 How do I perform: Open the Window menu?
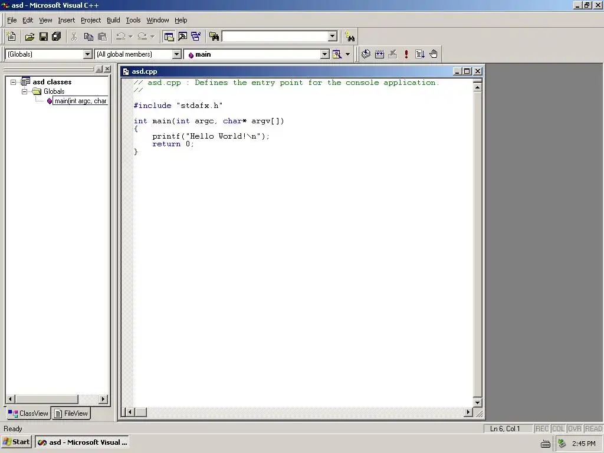tap(157, 20)
